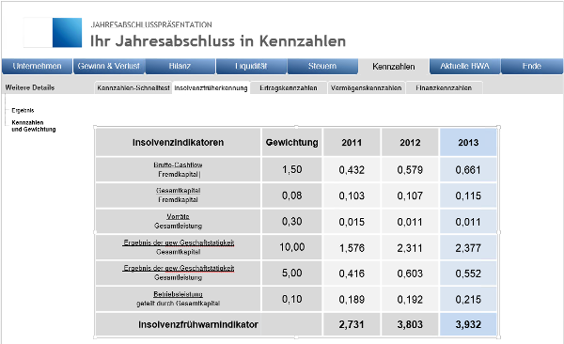The width and height of the screenshot is (564, 344).
Task: Click Betriebsleistung geteilt durch Gesamtkapital label
Action: (178, 299)
